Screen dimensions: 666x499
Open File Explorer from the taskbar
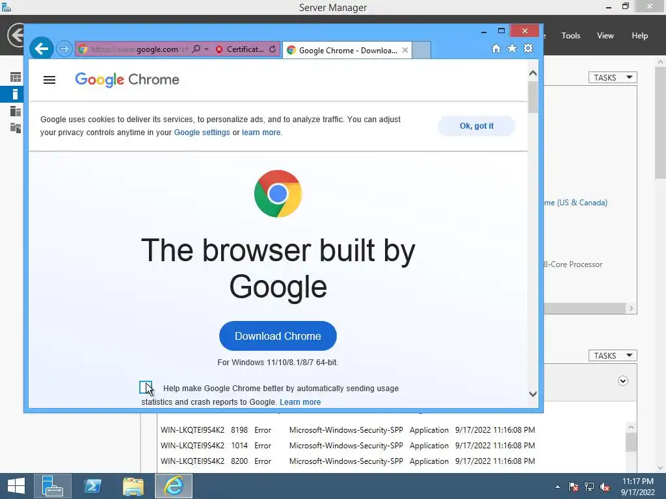pyautogui.click(x=133, y=486)
